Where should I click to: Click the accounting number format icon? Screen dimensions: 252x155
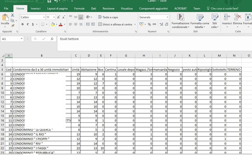141,24
